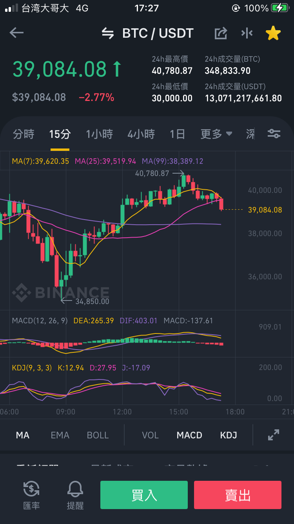Tap the red 賣出 button
Screen dimensions: 294x524
point(238,495)
